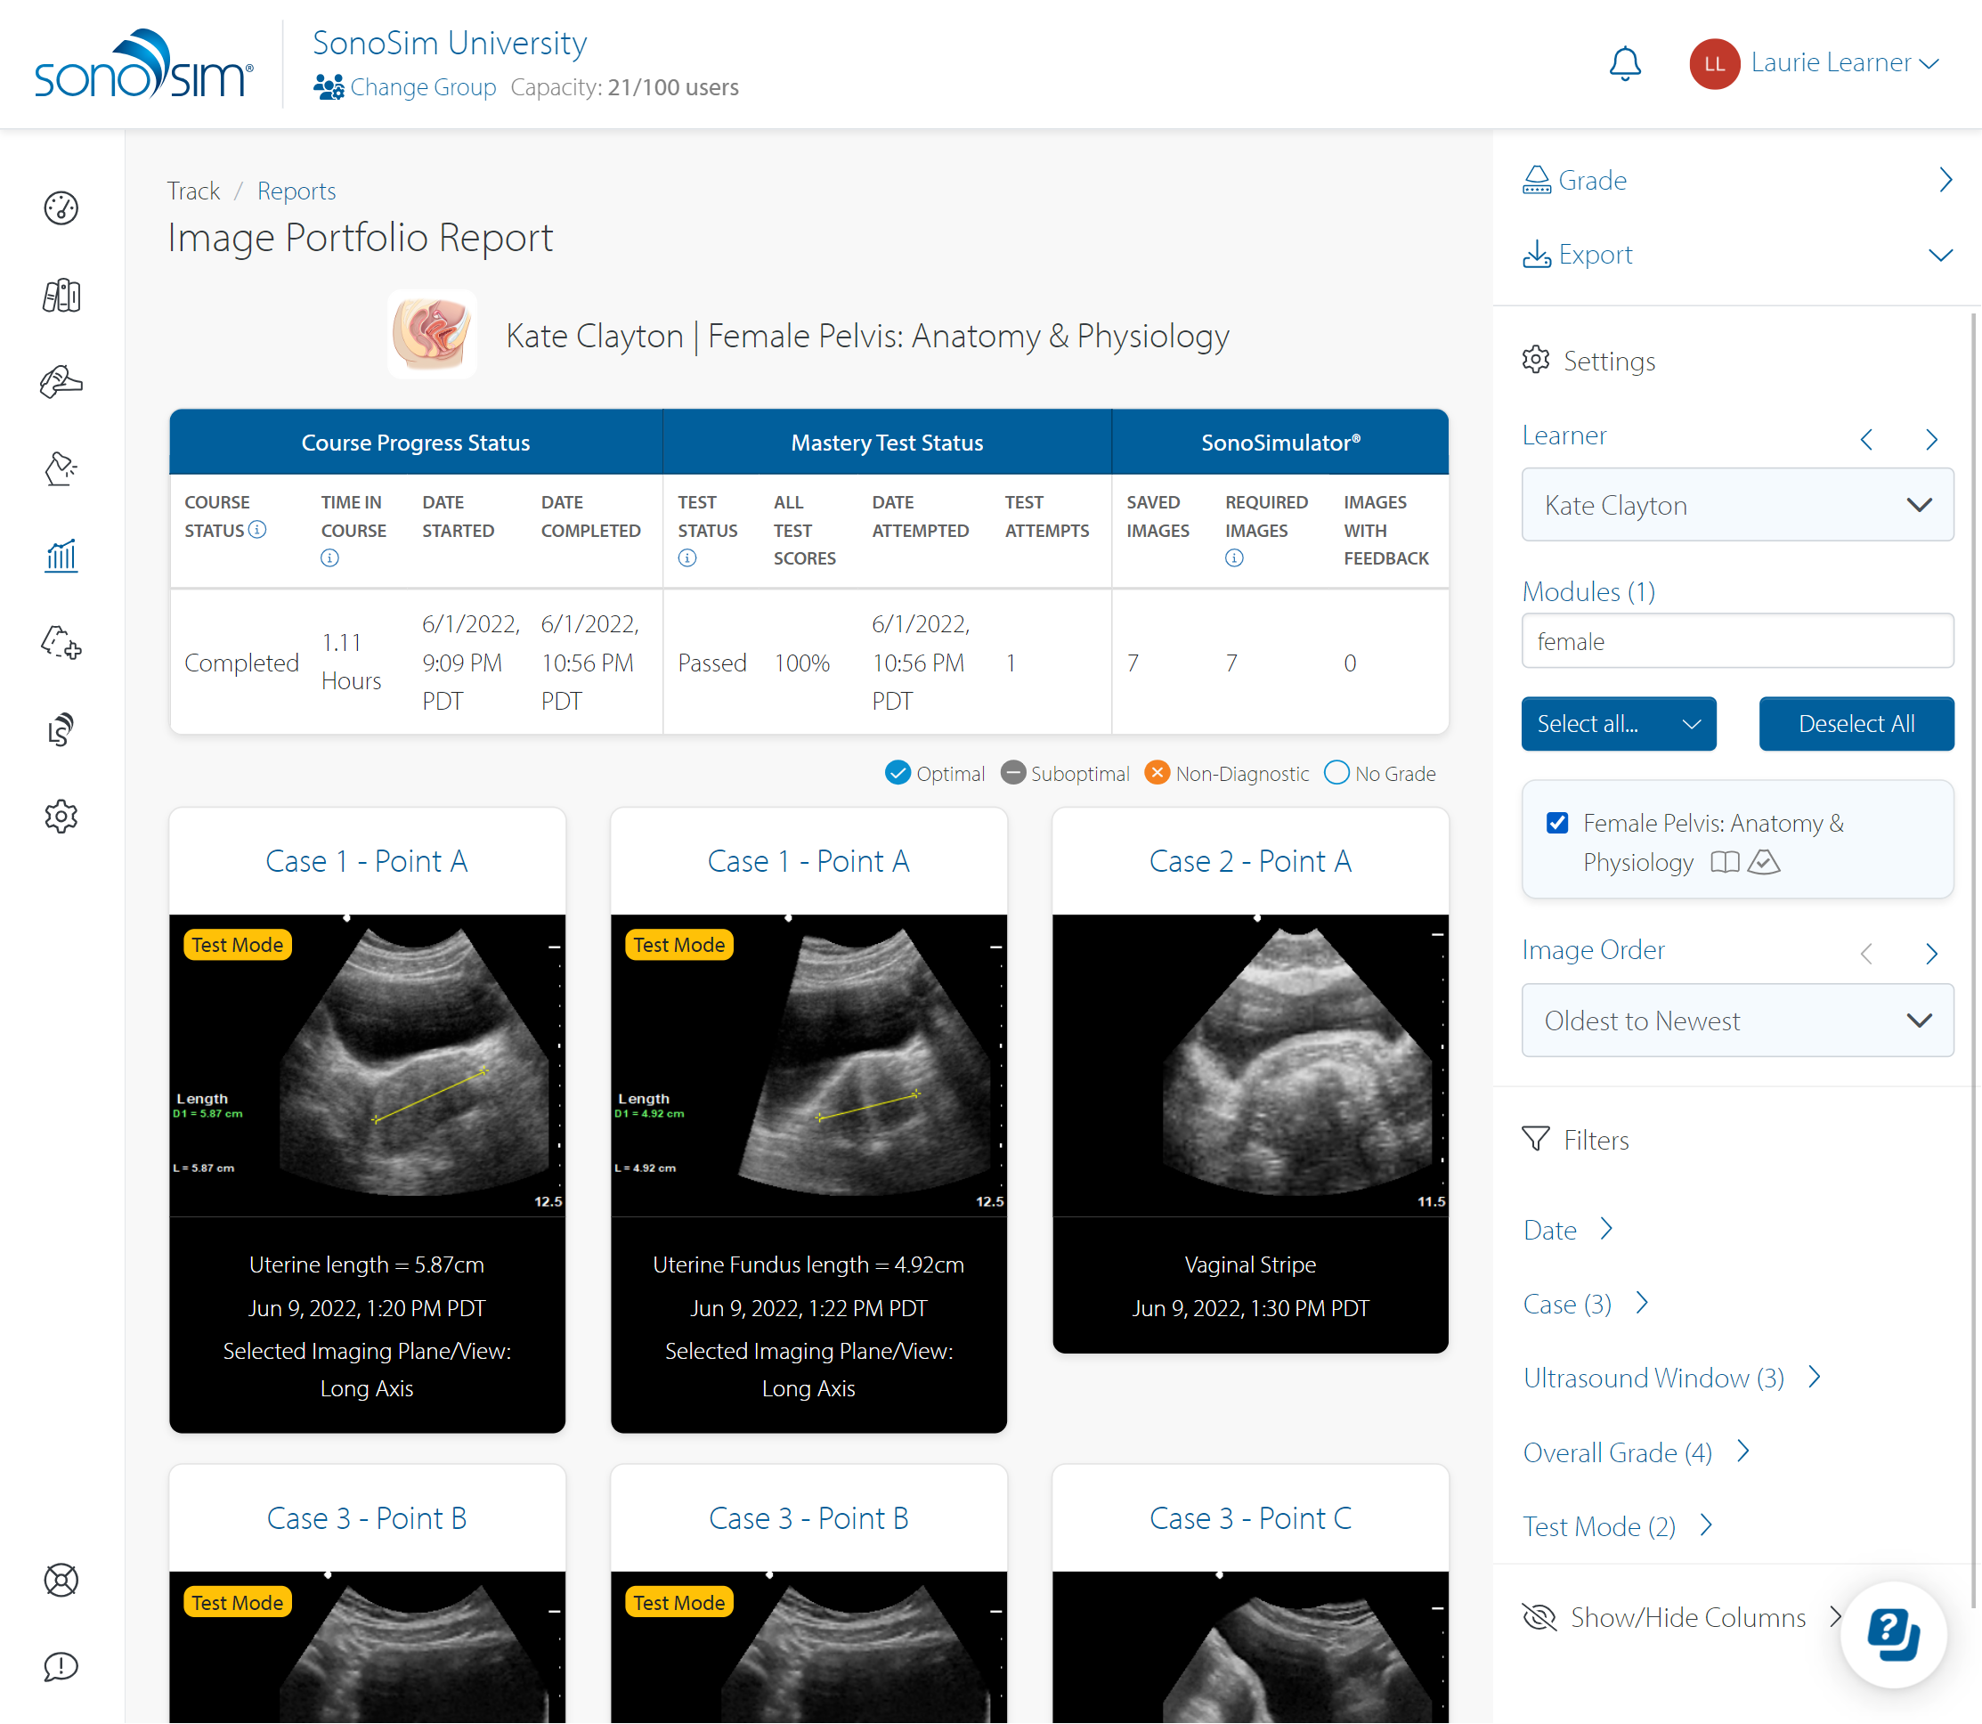Go to next learner arrow
This screenshot has width=1982, height=1724.
pyautogui.click(x=1931, y=440)
